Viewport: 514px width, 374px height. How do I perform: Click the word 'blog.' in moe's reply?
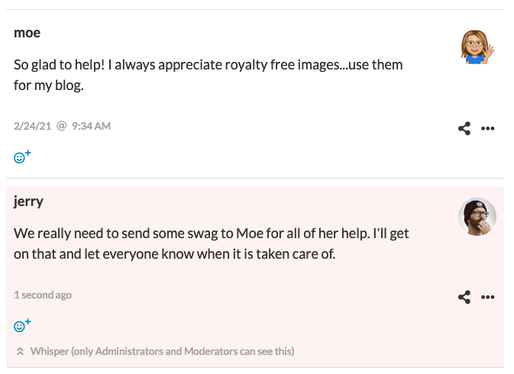point(70,85)
